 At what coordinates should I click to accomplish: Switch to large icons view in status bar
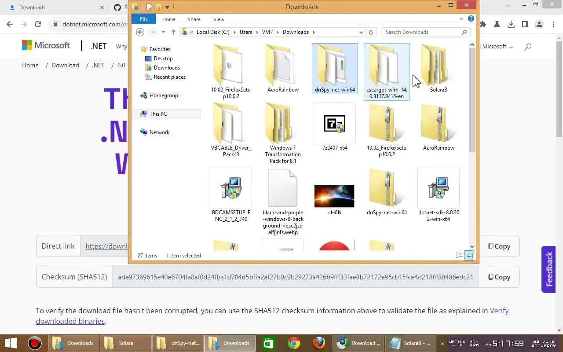[x=469, y=255]
